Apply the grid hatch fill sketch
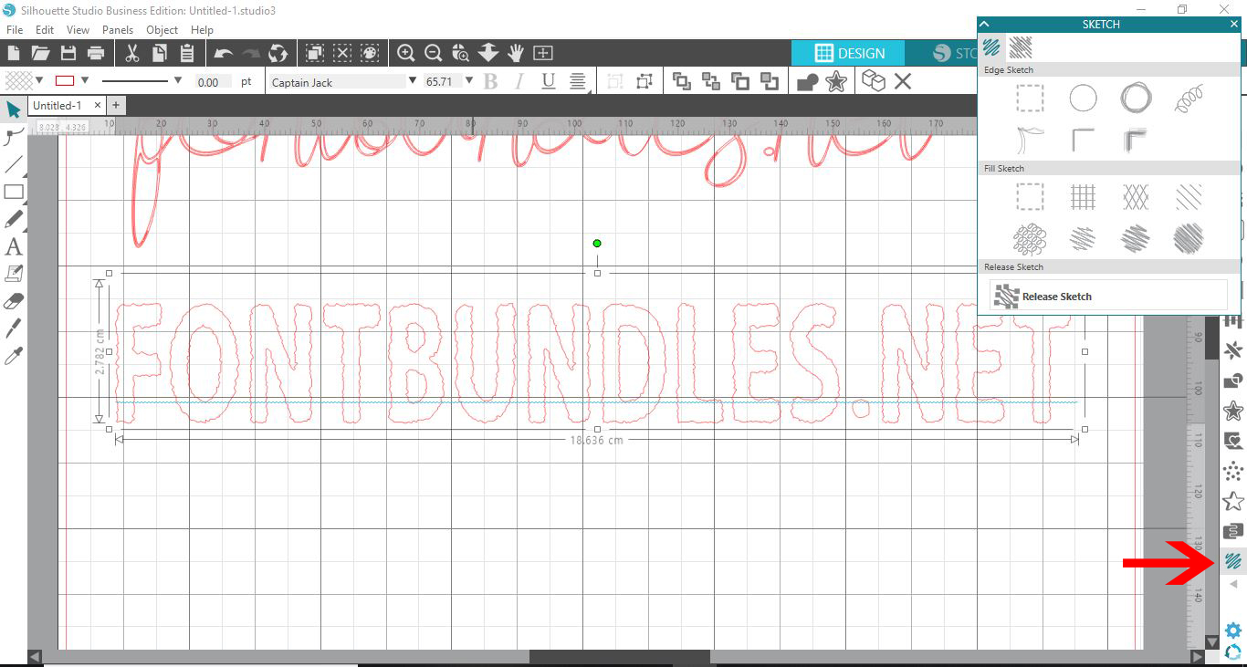 point(1083,196)
